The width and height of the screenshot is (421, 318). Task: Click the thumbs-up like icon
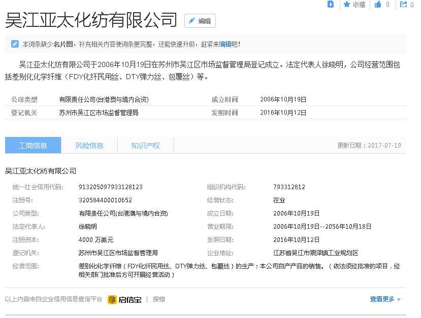tap(378, 4)
